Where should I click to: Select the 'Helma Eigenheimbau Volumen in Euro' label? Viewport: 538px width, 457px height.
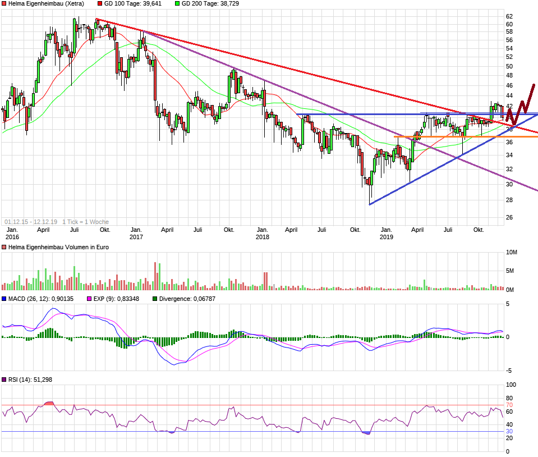(x=58, y=247)
